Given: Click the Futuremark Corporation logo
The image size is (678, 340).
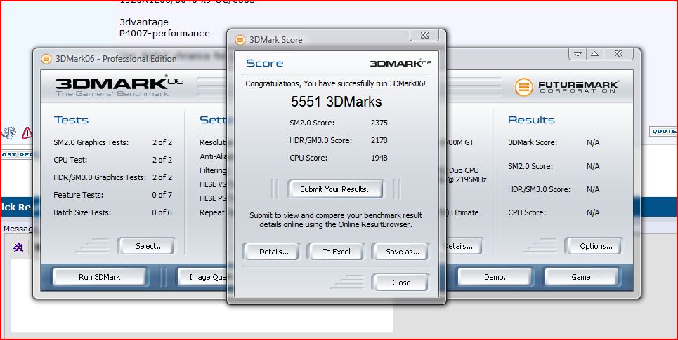Looking at the screenshot, I should tap(567, 87).
